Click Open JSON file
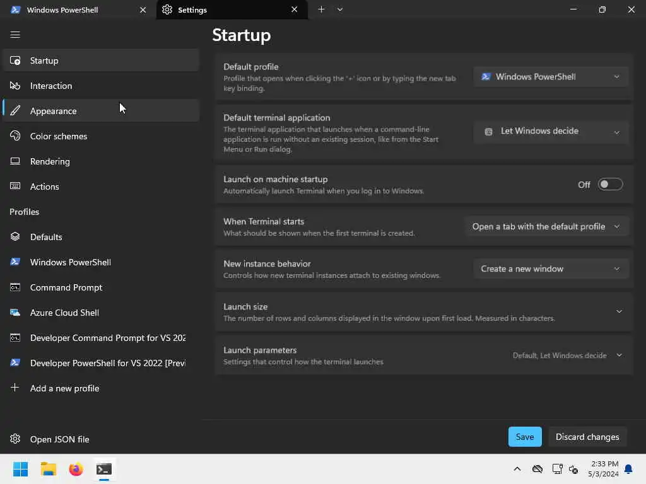This screenshot has height=484, width=646. (x=101, y=439)
